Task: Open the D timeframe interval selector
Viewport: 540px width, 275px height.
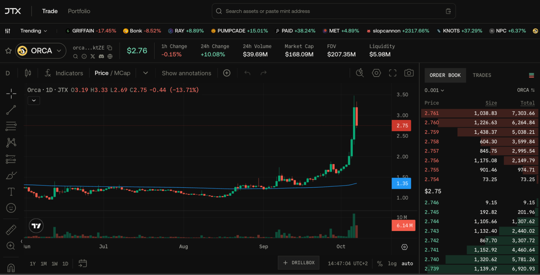Action: [8, 73]
